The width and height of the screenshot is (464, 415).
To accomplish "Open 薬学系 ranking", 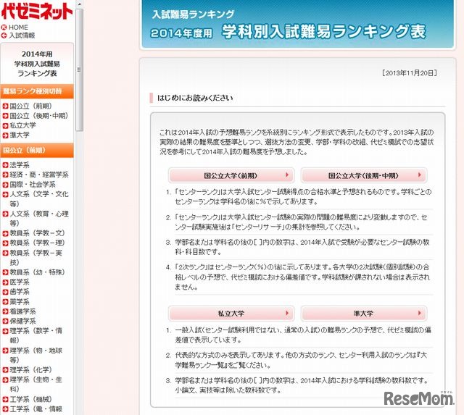I will (x=20, y=301).
